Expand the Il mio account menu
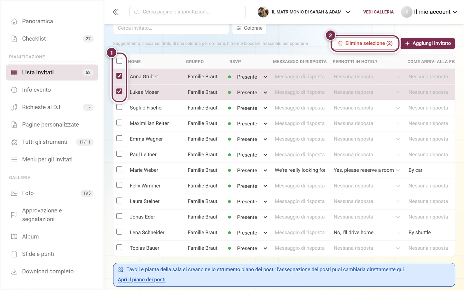Screen dimensions: 464x290 coord(430,12)
